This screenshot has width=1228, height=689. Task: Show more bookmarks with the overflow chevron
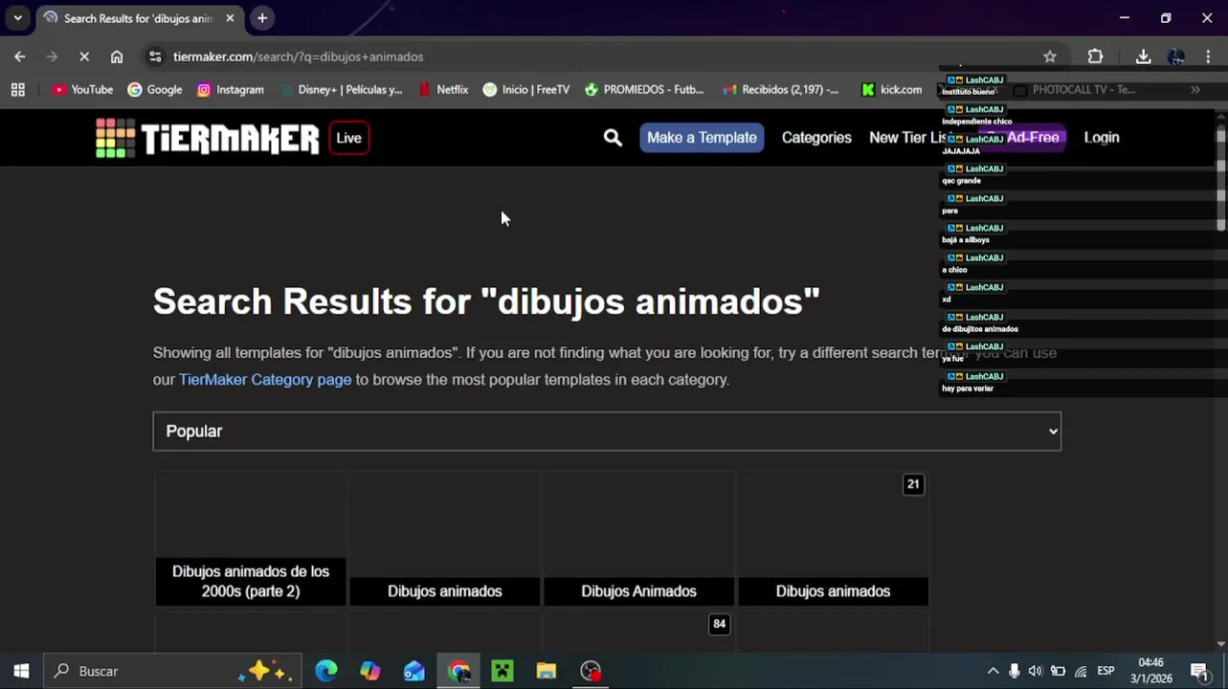[x=1195, y=90]
